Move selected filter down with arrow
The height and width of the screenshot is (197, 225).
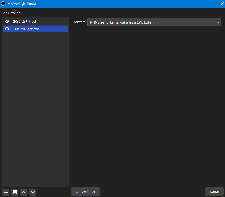tap(33, 192)
